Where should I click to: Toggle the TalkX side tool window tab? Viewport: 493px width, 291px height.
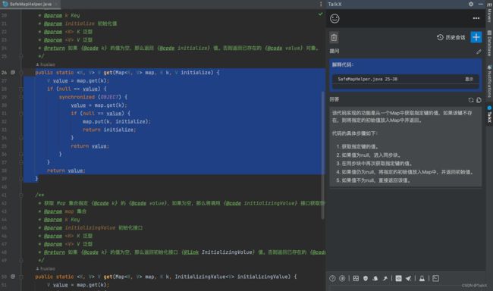pyautogui.click(x=489, y=114)
